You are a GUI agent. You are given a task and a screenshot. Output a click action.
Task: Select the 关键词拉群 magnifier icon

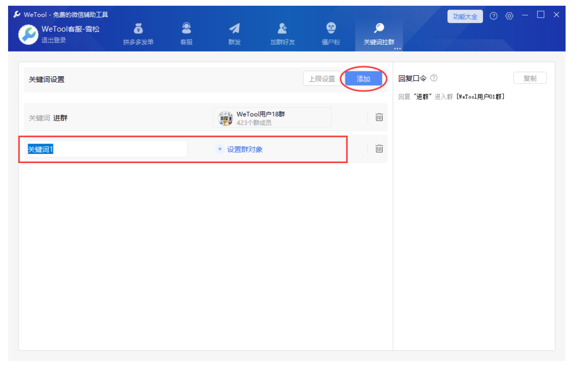[379, 29]
